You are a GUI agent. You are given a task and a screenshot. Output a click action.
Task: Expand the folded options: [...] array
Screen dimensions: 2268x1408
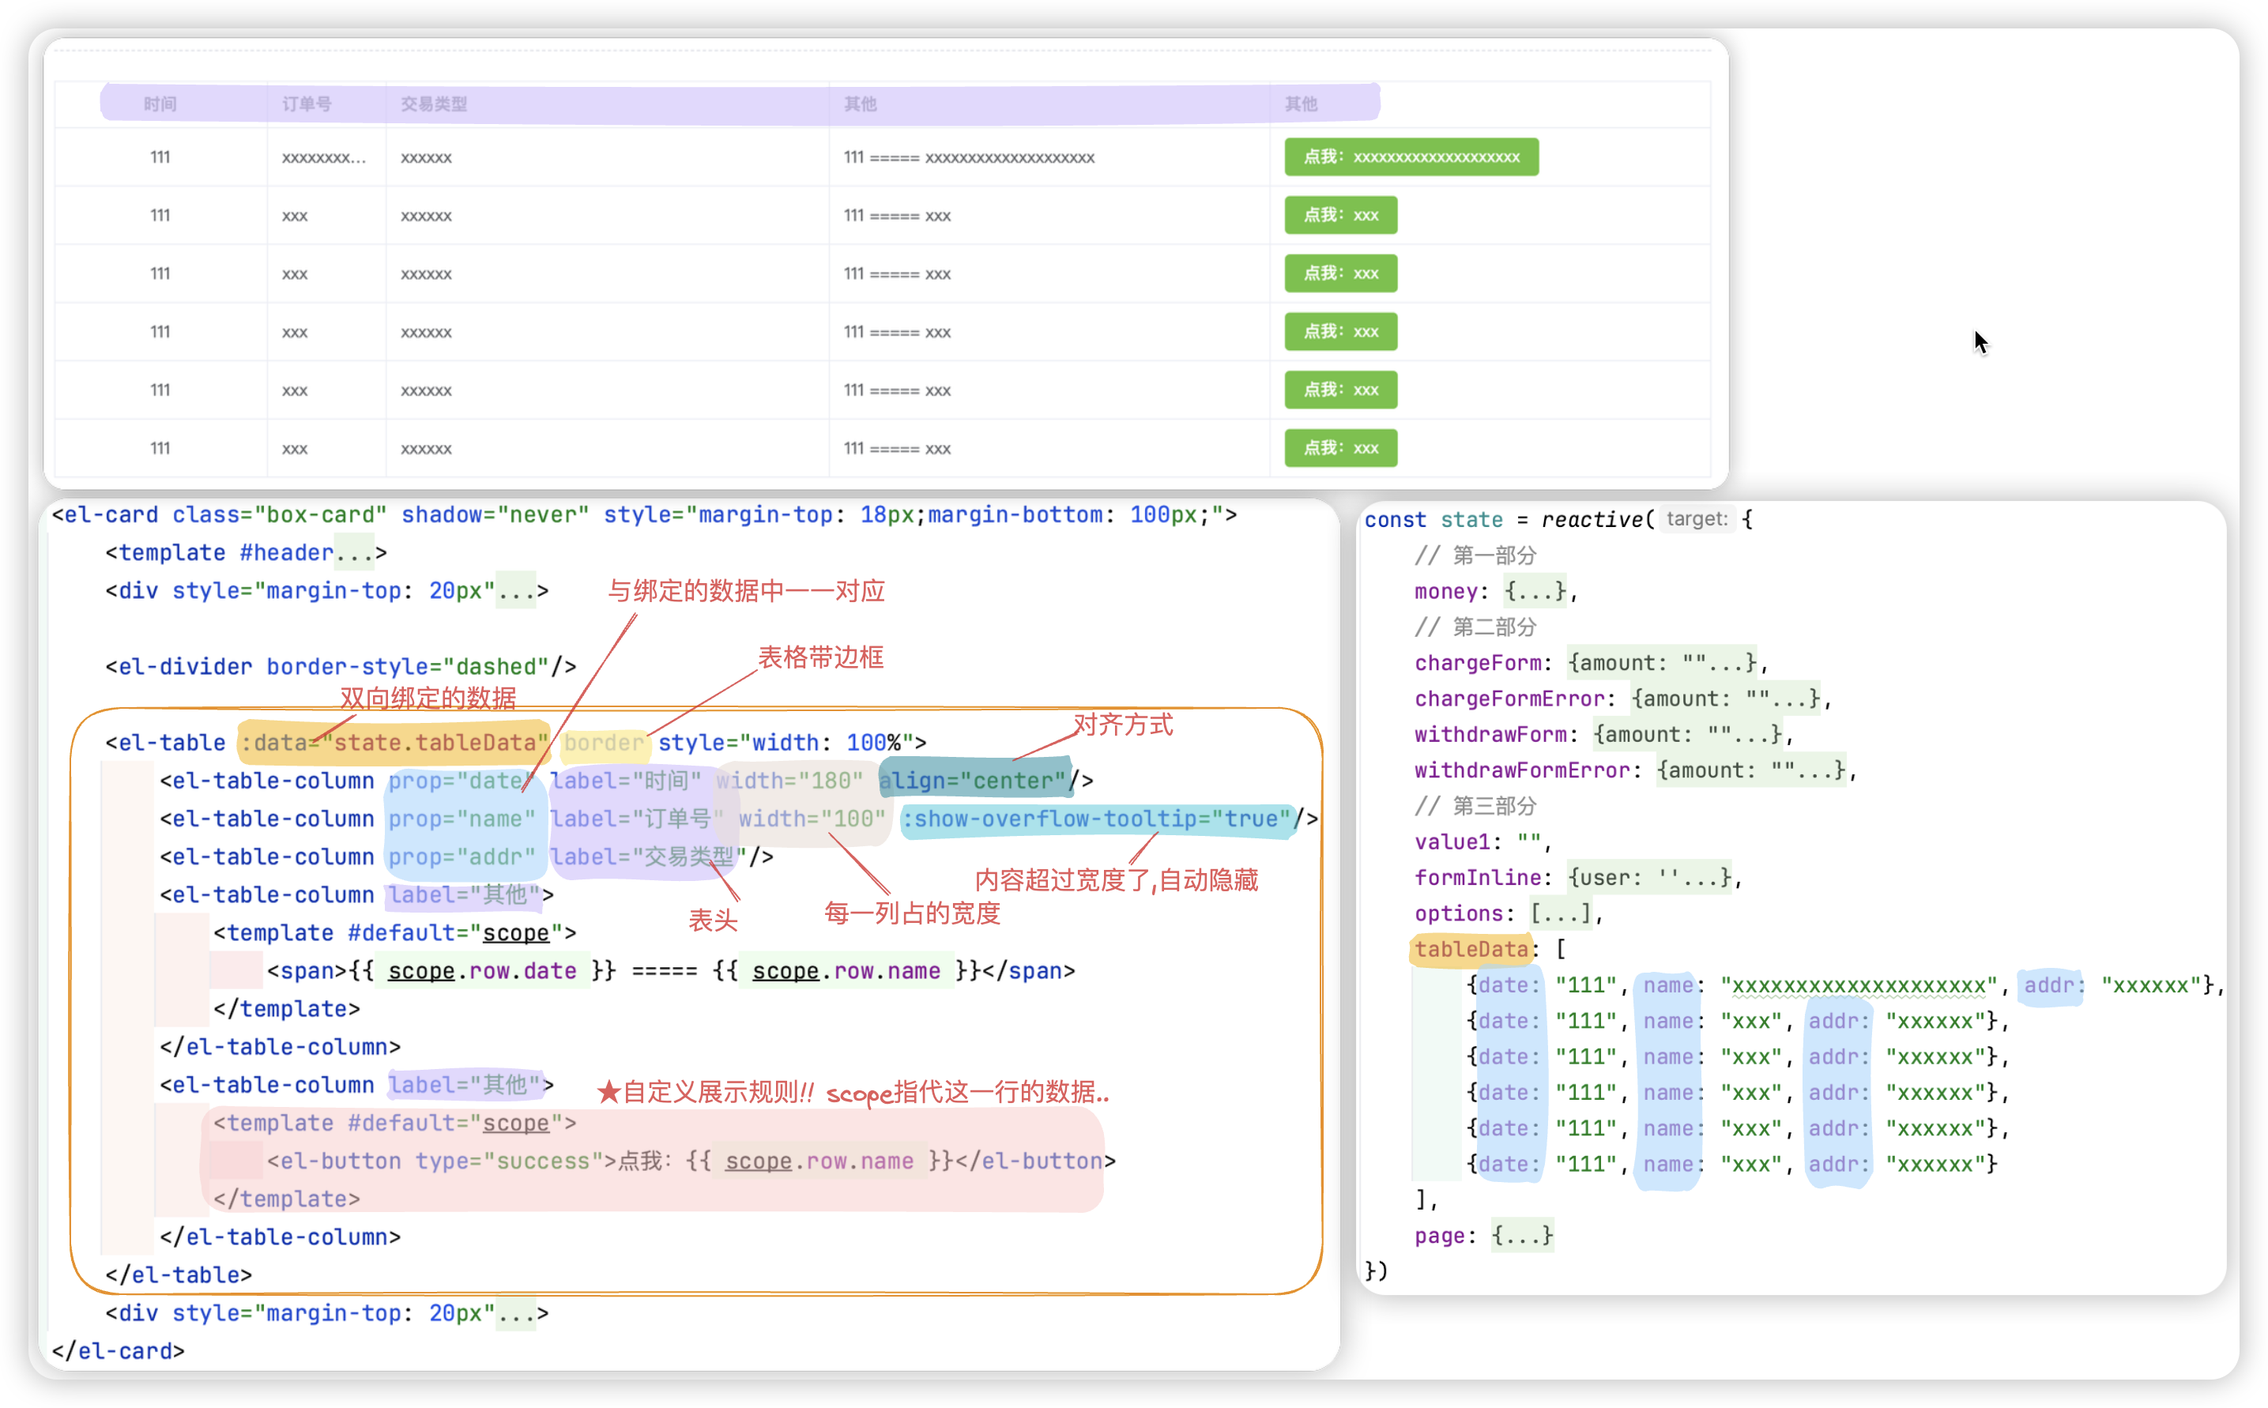pos(1559,913)
